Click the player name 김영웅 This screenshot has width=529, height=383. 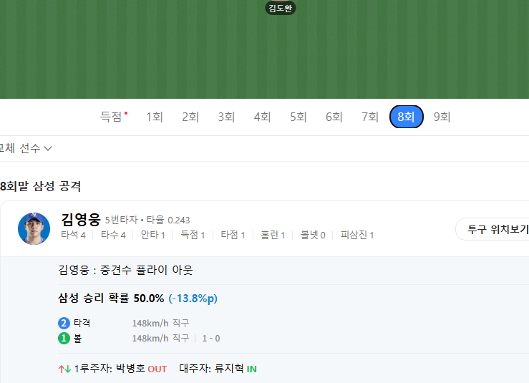81,219
